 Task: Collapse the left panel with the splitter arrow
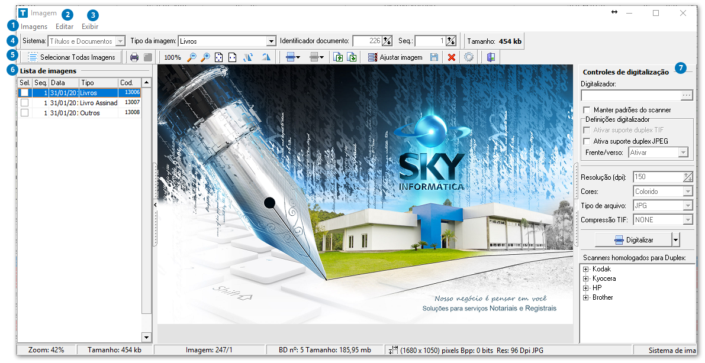(x=155, y=205)
